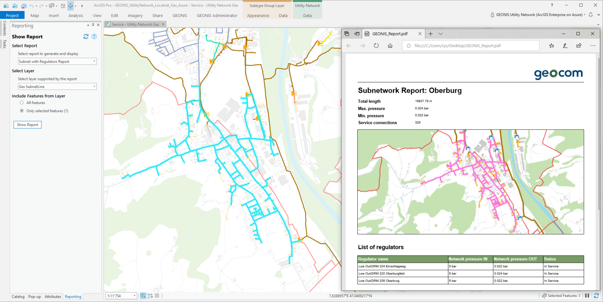Toggle the grid icon in map status bar
Image resolution: width=603 pixels, height=302 pixels.
[x=157, y=296]
